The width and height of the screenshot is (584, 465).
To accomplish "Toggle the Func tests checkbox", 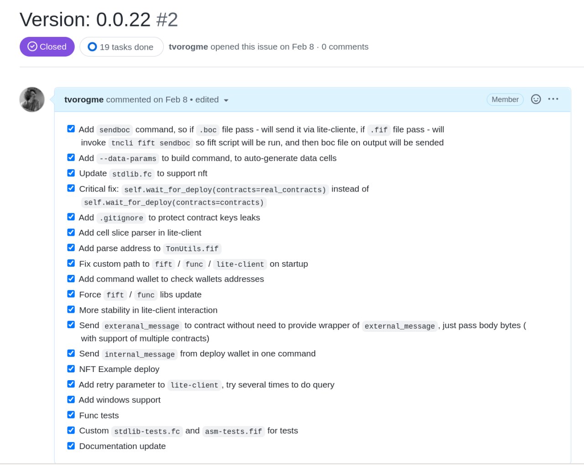I will 71,414.
